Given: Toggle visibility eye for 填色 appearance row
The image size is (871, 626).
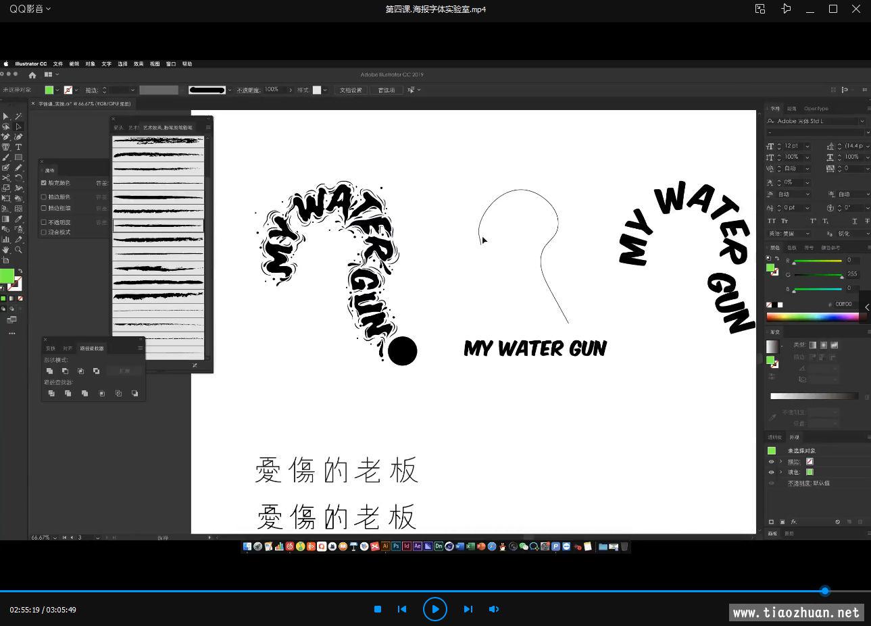Looking at the screenshot, I should pos(771,472).
